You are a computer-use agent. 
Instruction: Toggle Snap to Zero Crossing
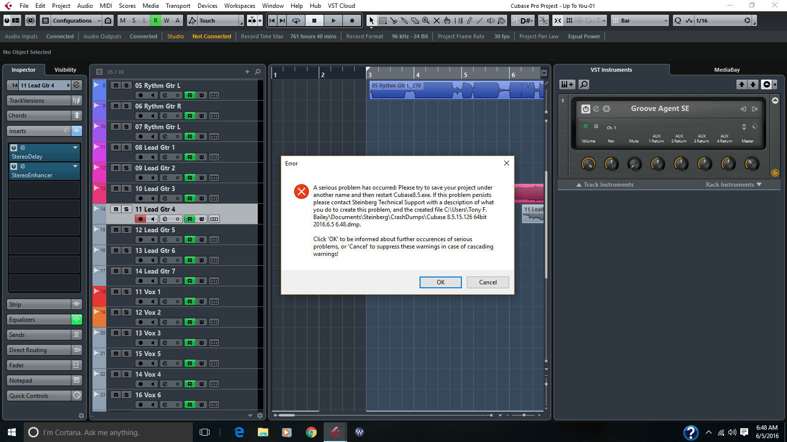[x=544, y=21]
